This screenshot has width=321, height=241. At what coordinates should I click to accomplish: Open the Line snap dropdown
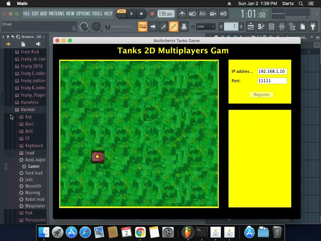[x=205, y=26]
